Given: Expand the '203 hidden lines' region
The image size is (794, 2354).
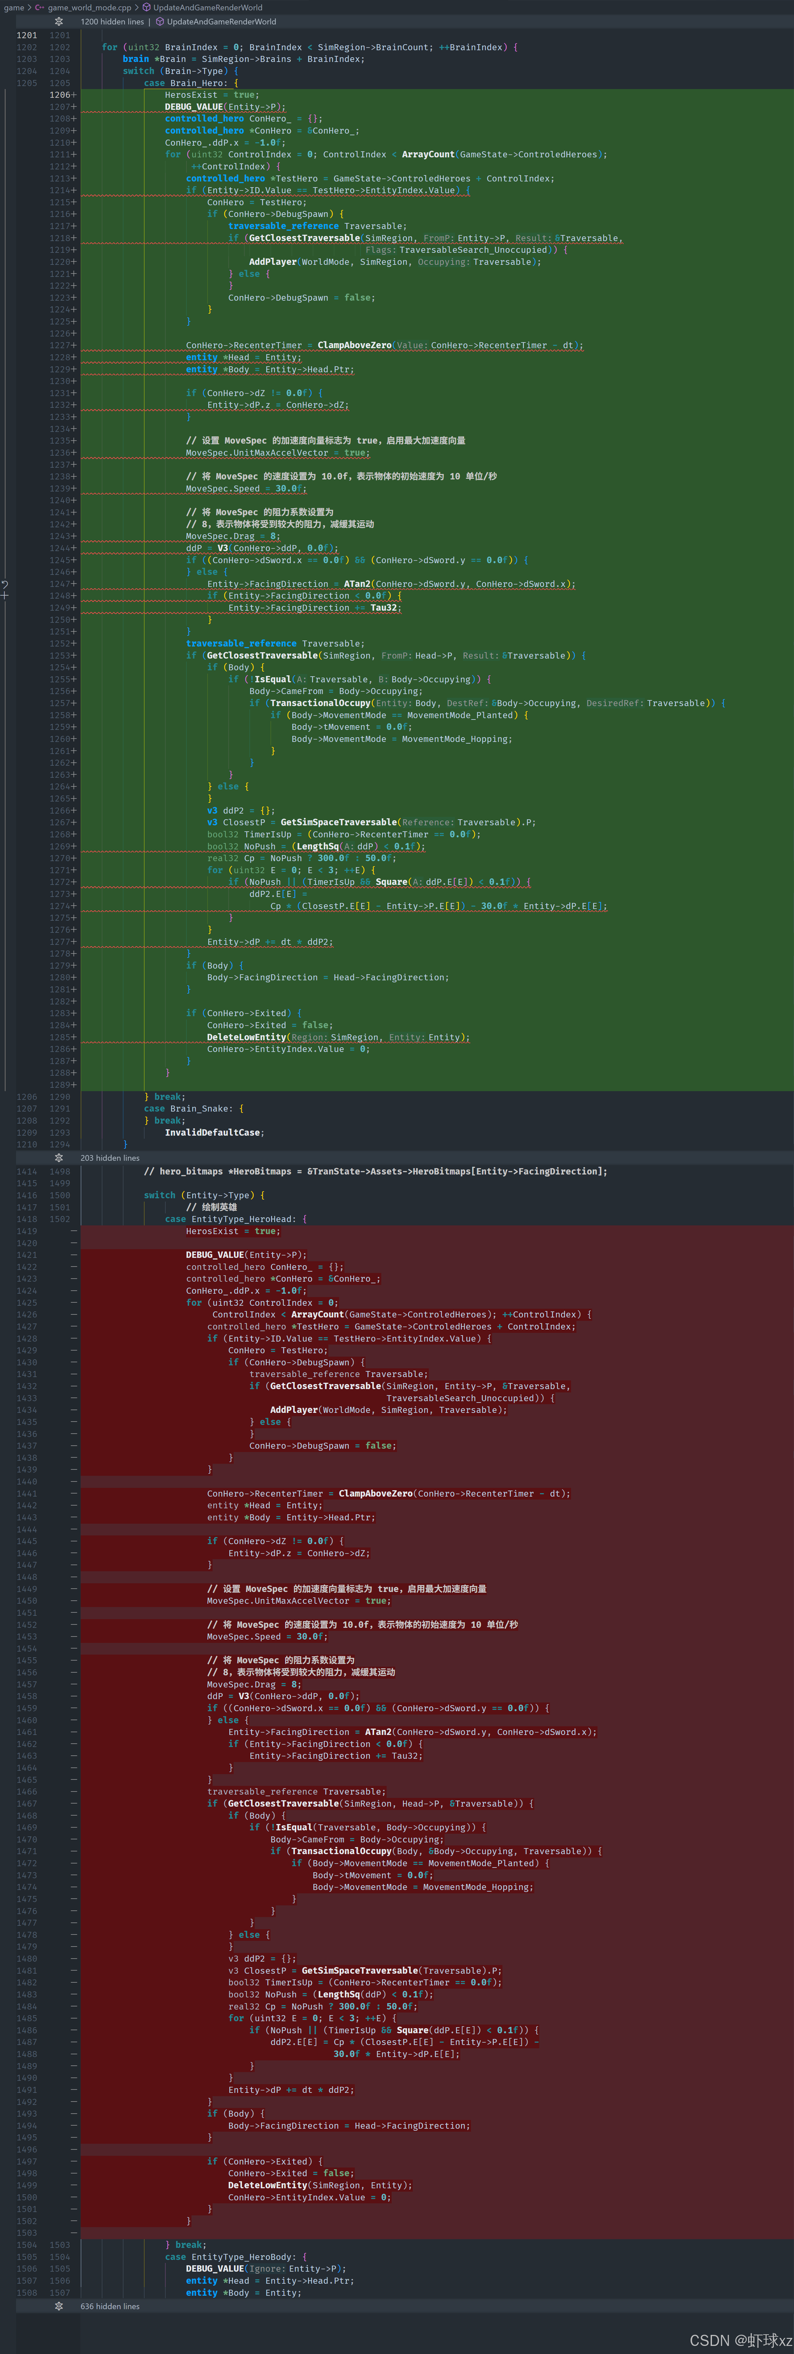Looking at the screenshot, I should pyautogui.click(x=110, y=1158).
